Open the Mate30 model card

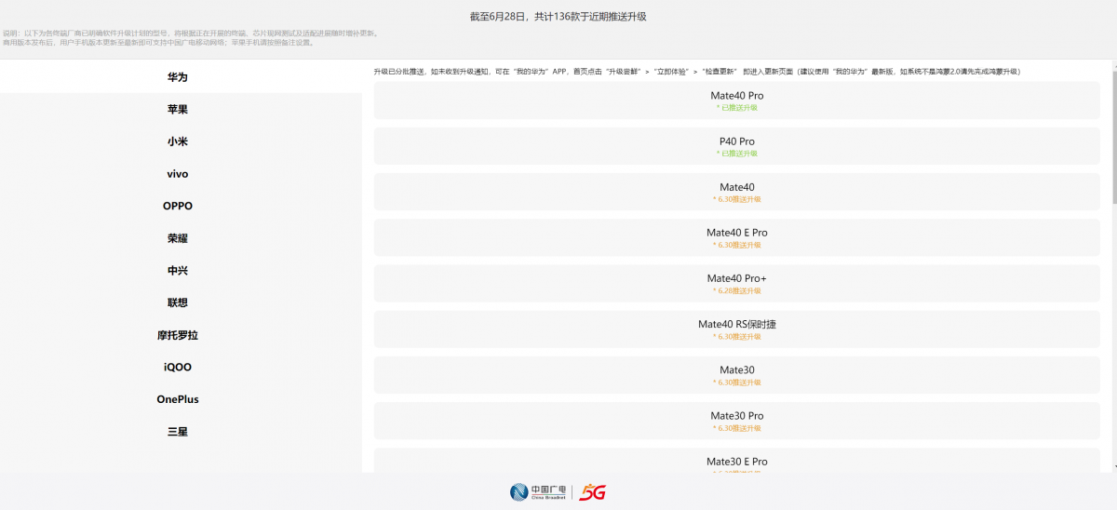tap(736, 375)
